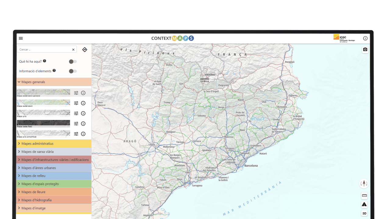Click the geolocation icon beside the search box

pyautogui.click(x=84, y=49)
